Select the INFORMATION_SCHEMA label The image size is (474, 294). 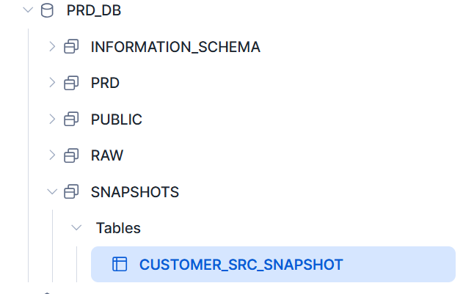pyautogui.click(x=175, y=47)
